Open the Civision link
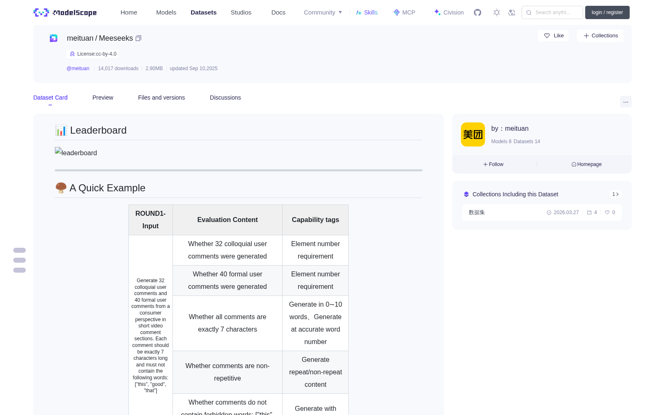 (x=448, y=12)
